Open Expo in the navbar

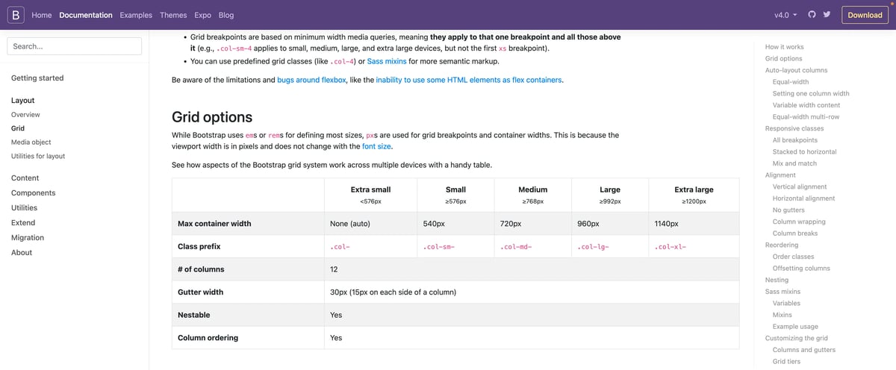202,15
